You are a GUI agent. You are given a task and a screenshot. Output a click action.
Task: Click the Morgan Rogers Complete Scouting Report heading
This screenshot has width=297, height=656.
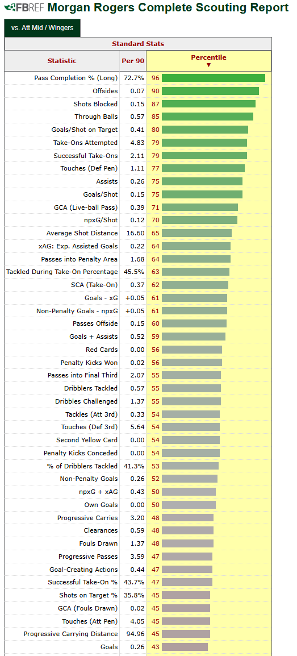coord(168,7)
